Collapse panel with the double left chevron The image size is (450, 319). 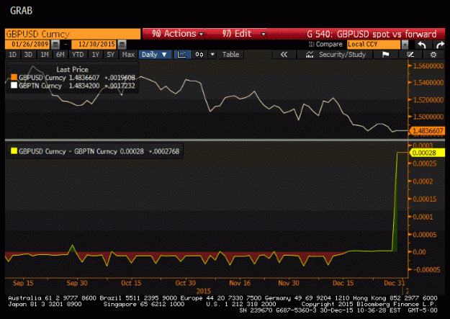pos(284,55)
